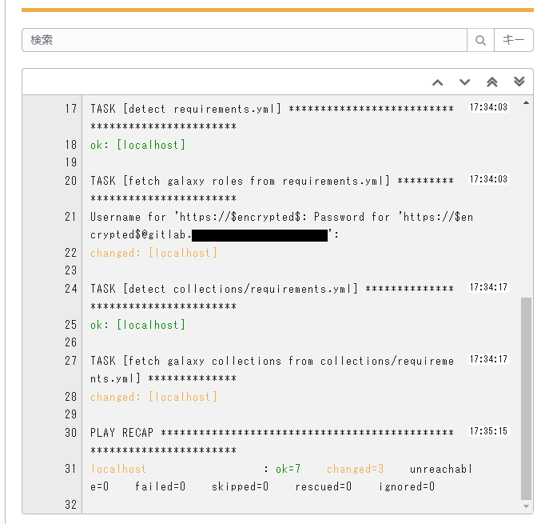
Task: Click changed: [localhost] on line 28
Action: pos(153,397)
